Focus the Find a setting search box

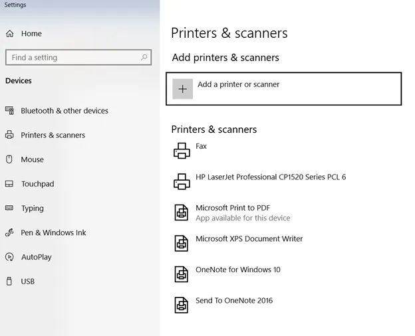pos(78,57)
